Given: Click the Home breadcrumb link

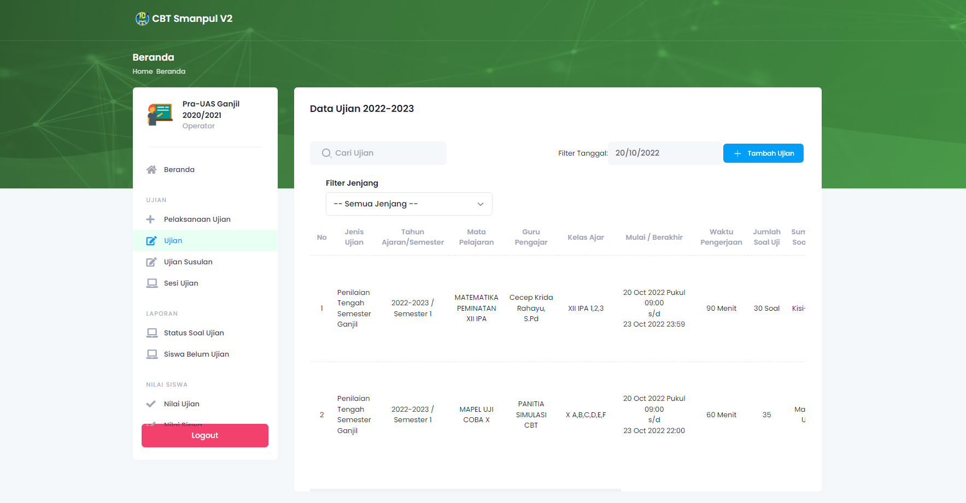Looking at the screenshot, I should point(142,72).
